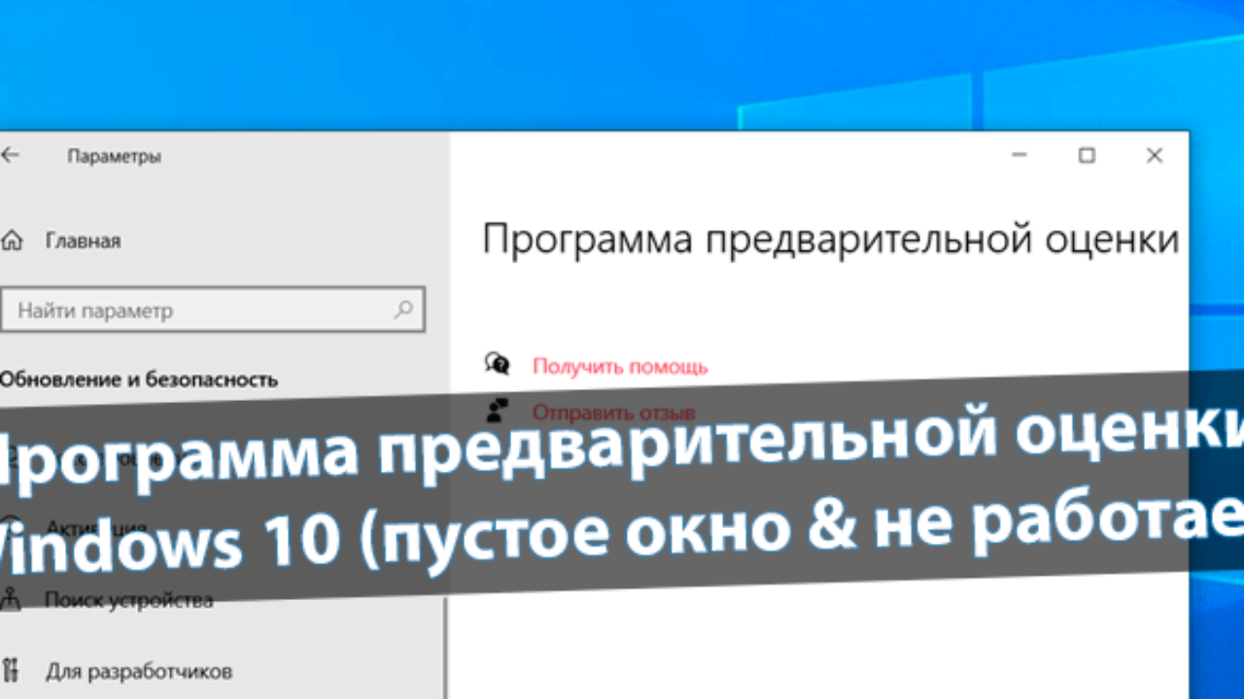Click the Получить помощь chat bubble icon

tap(498, 364)
